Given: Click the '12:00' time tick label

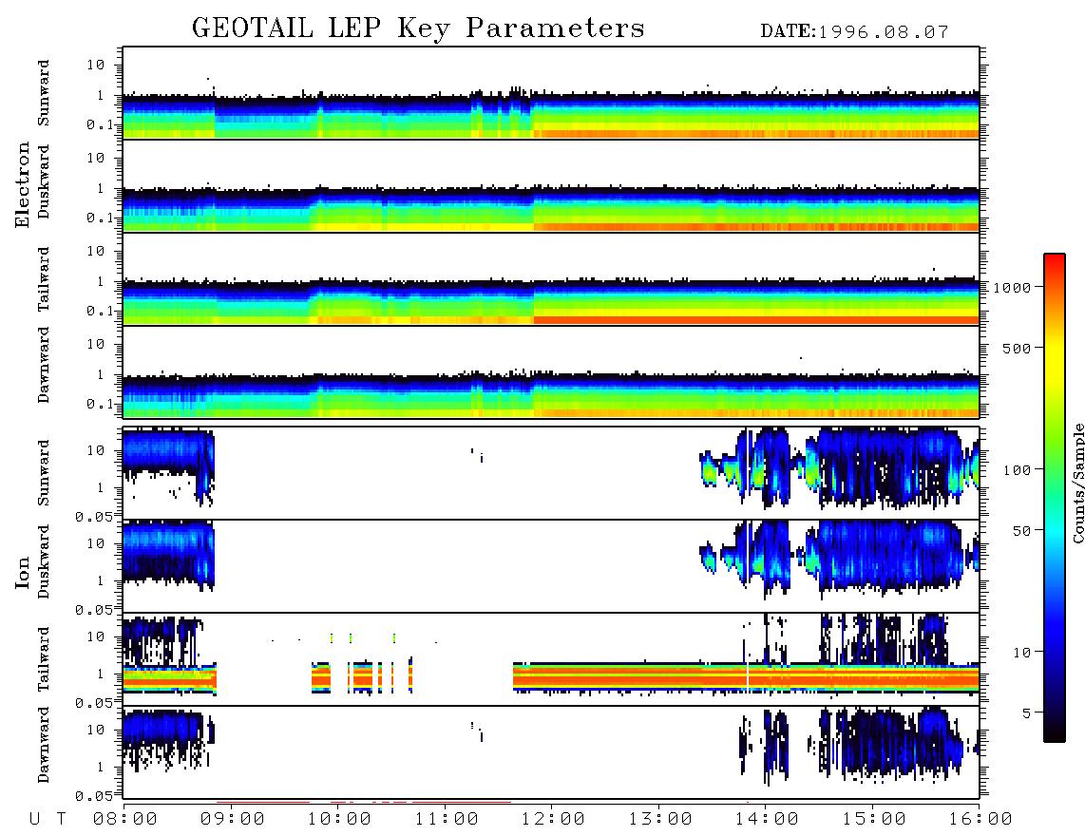Looking at the screenshot, I should pos(553,819).
